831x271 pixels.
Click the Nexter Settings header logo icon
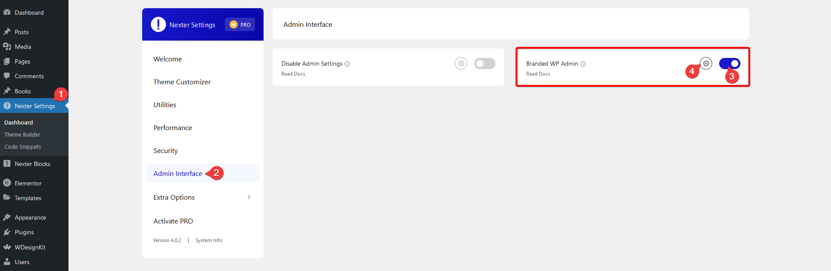[x=158, y=25]
